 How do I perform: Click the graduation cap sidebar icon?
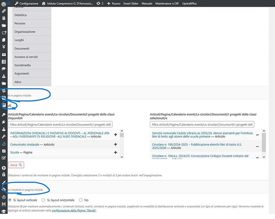tap(4, 69)
